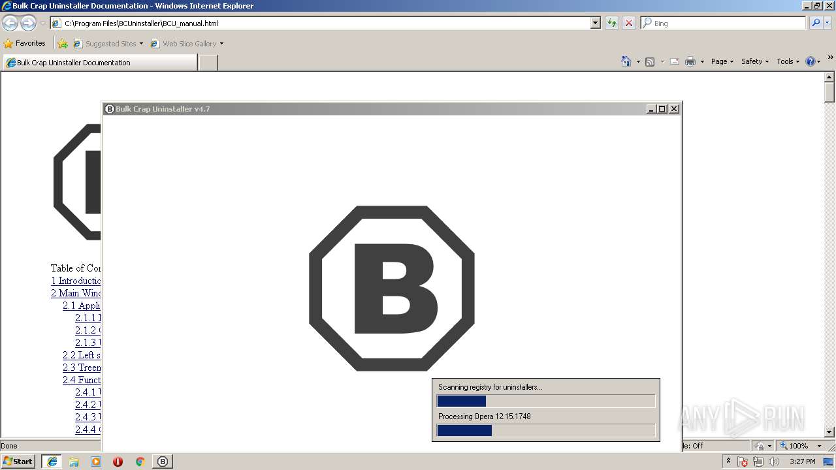
Task: Open the 2.1 Appli... contents link
Action: pos(82,305)
